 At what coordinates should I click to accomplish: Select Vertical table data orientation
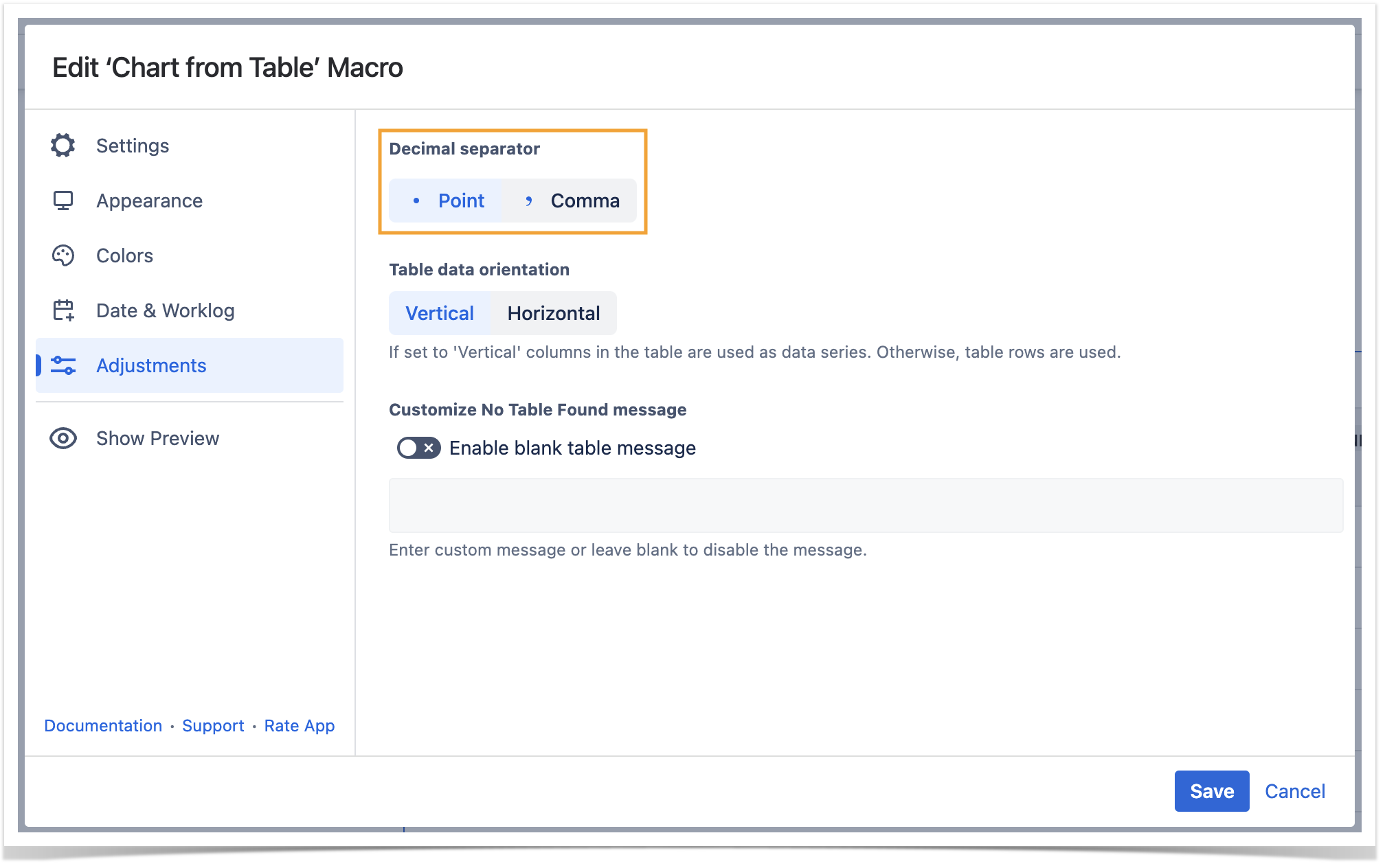tap(439, 313)
